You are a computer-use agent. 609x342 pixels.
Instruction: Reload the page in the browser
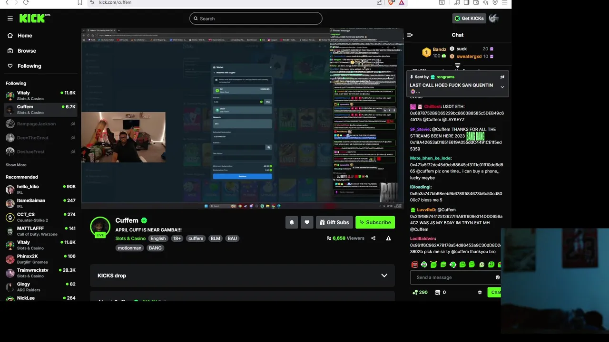click(x=26, y=2)
